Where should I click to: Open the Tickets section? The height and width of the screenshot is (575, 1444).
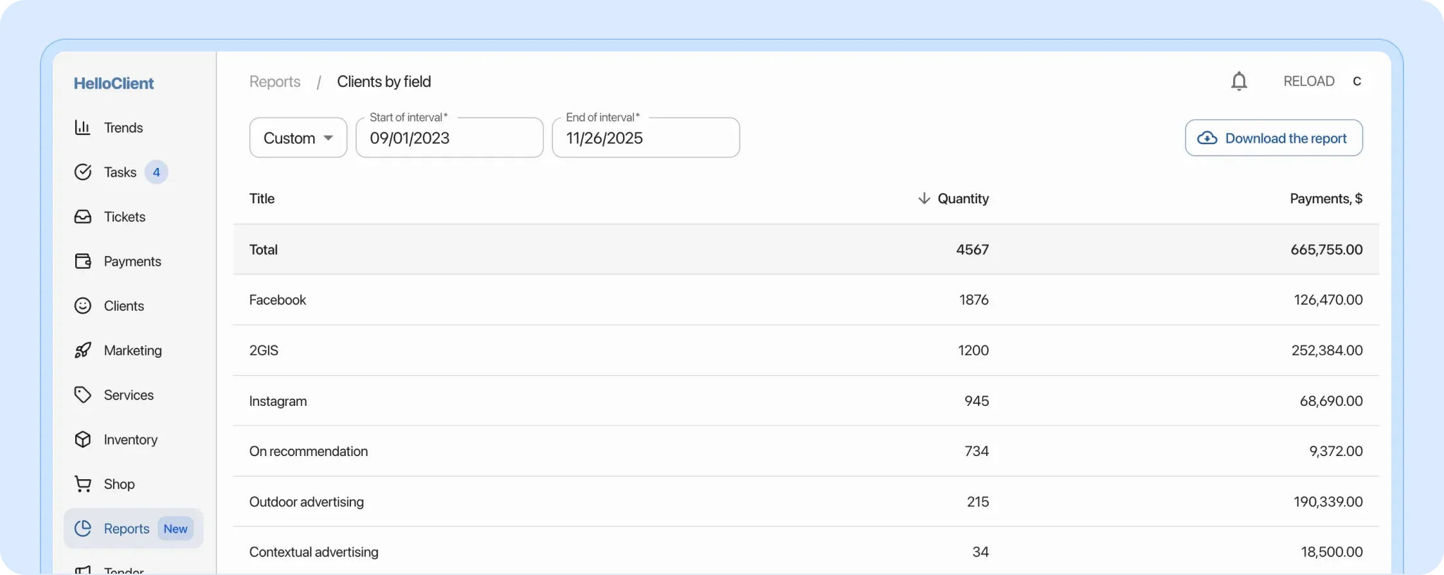tap(125, 217)
